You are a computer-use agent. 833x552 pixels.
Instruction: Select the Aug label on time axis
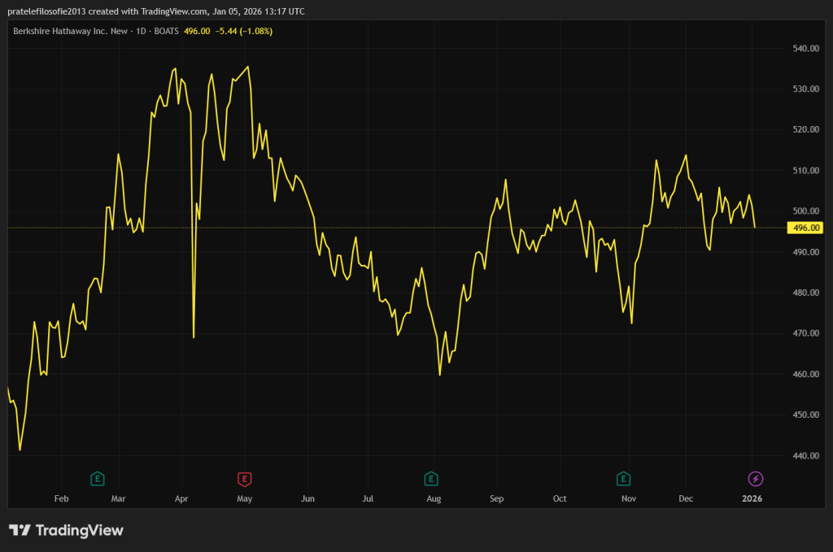(x=434, y=498)
